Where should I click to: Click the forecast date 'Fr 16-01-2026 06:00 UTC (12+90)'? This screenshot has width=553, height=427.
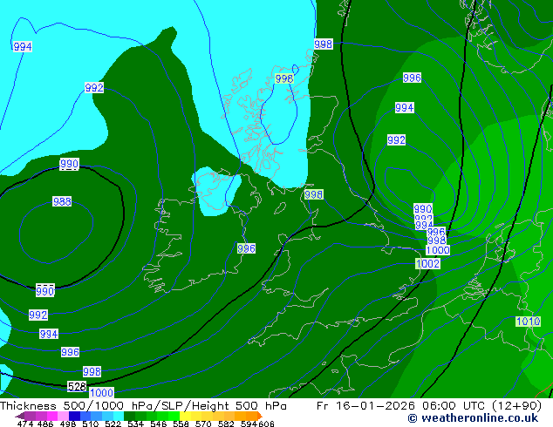click(429, 406)
